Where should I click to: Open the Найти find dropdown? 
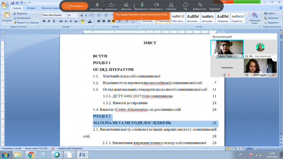pyautogui.click(x=270, y=13)
